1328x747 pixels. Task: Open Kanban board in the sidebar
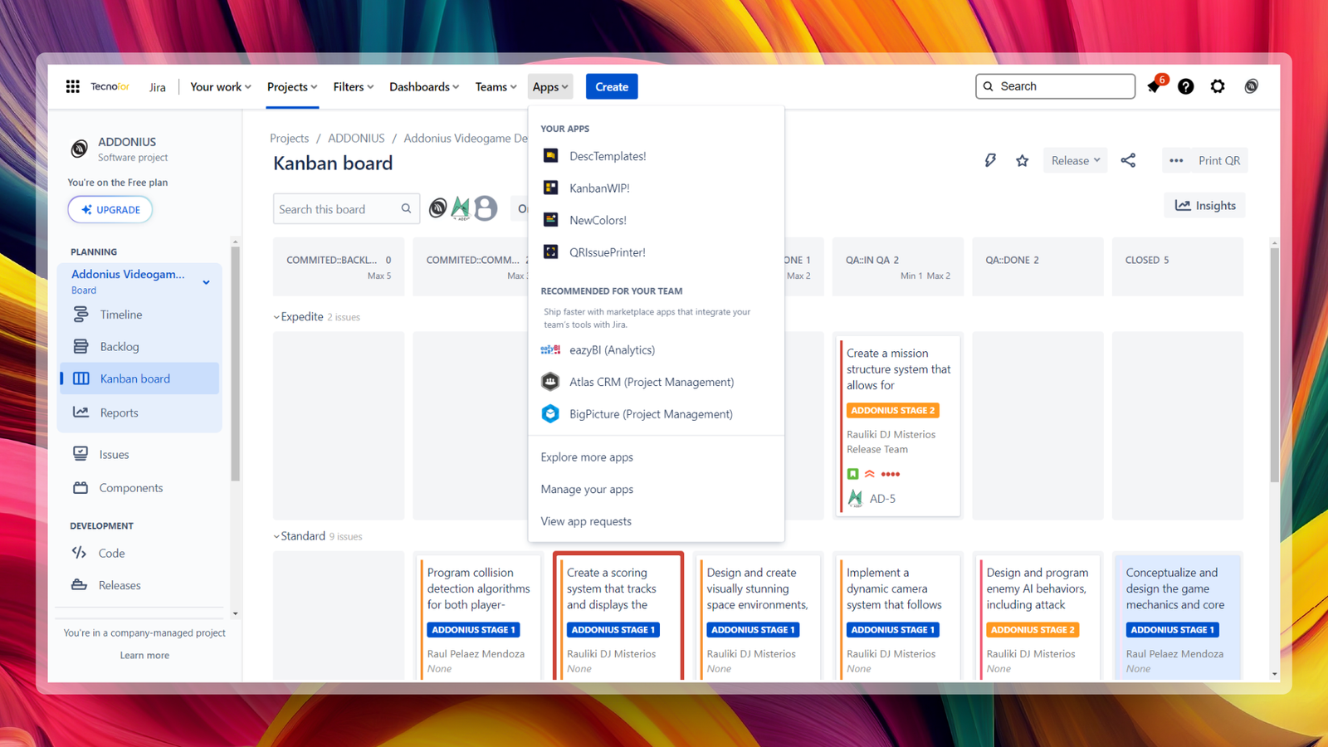tap(139, 378)
